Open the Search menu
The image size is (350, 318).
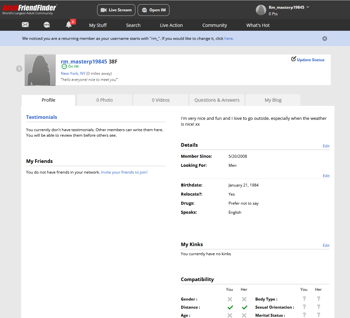click(133, 25)
